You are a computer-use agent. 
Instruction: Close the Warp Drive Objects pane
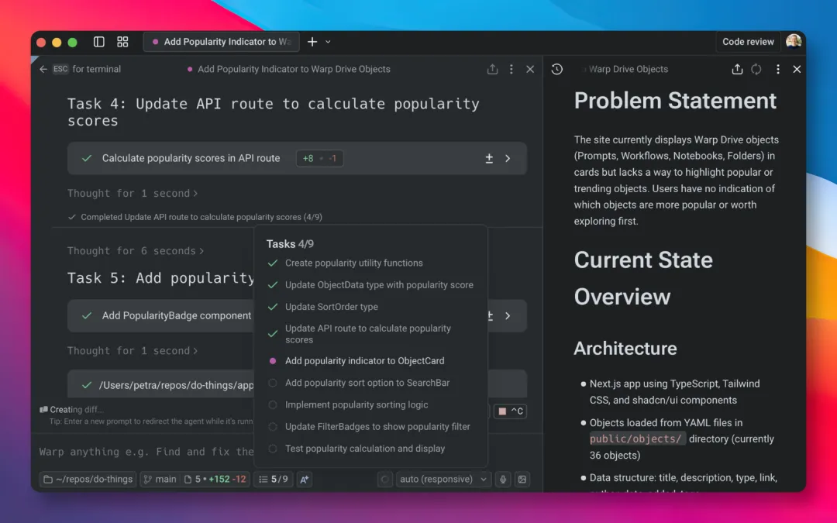797,69
